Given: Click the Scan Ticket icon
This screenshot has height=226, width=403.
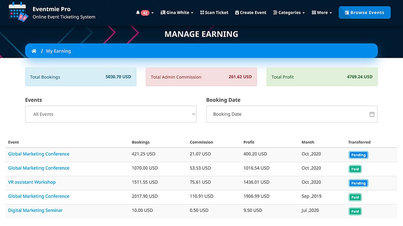Looking at the screenshot, I should point(201,12).
